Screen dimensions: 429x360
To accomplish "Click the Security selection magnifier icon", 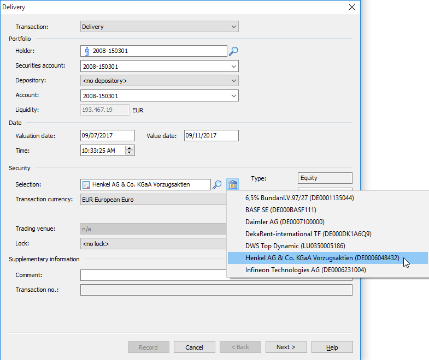I will (x=217, y=184).
